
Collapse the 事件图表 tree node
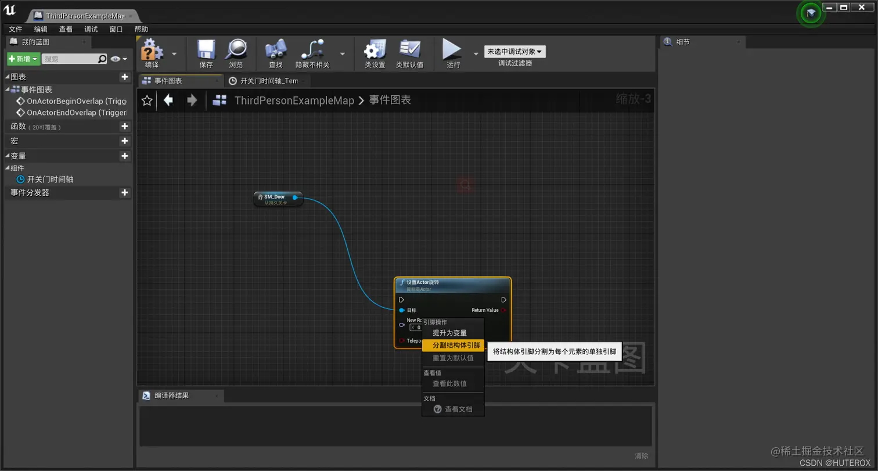[x=8, y=89]
